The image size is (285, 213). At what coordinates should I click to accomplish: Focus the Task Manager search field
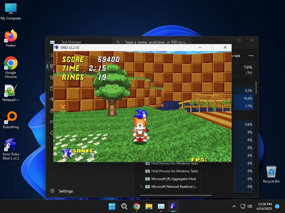152,42
